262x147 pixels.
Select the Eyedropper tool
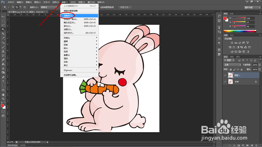click(x=3, y=38)
